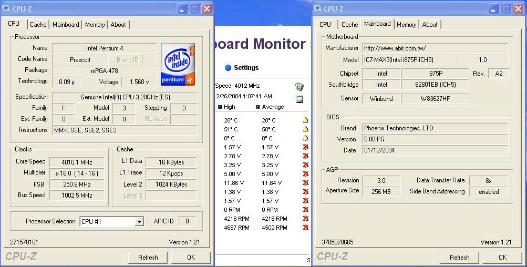This screenshot has height=267, width=527.
Task: Click the Southbridge value 82801EB (ICH5)
Action: (x=435, y=85)
